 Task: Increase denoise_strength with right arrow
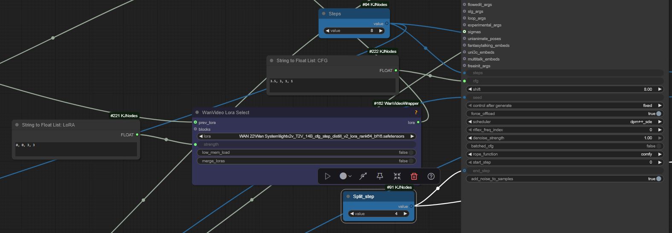(660, 138)
